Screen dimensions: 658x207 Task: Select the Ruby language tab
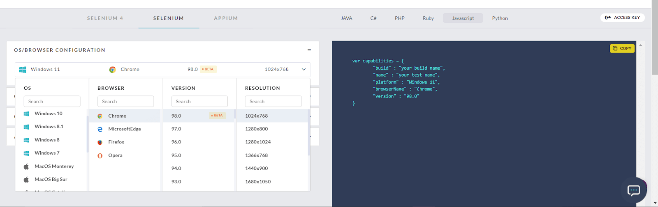pos(428,18)
